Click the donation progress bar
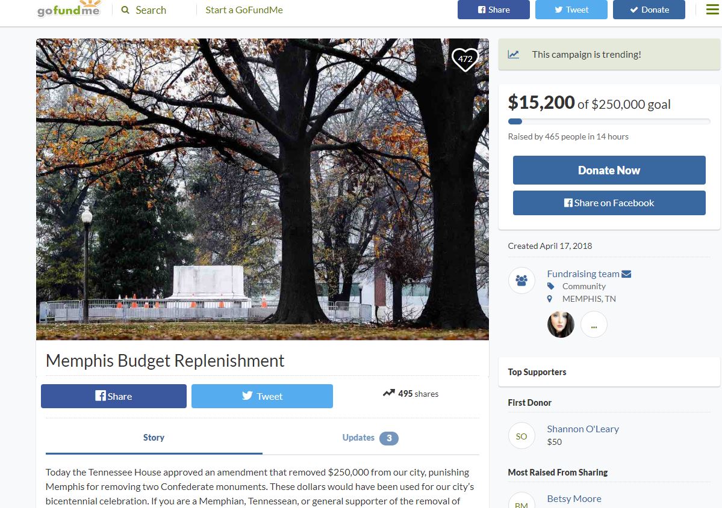Viewport: 722px width, 508px height. coord(609,121)
